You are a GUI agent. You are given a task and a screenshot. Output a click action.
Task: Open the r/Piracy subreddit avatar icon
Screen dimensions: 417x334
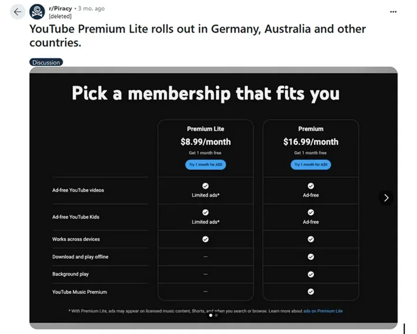(37, 11)
